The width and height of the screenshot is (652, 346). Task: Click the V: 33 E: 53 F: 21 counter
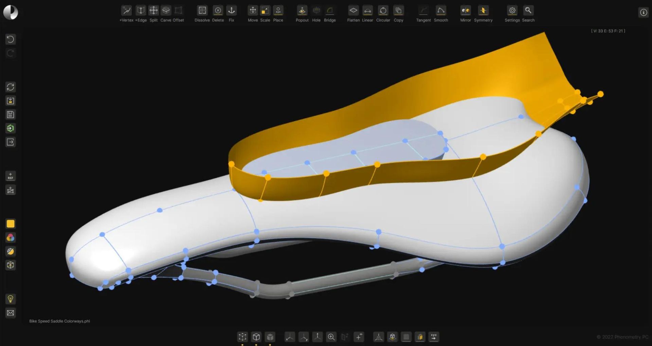pos(608,31)
